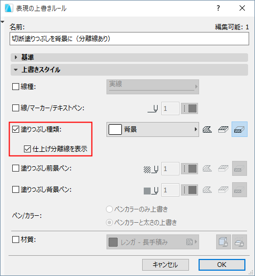This screenshot has height=276, width=255.
Task: Enable the 線種 checkbox
Action: 15,87
